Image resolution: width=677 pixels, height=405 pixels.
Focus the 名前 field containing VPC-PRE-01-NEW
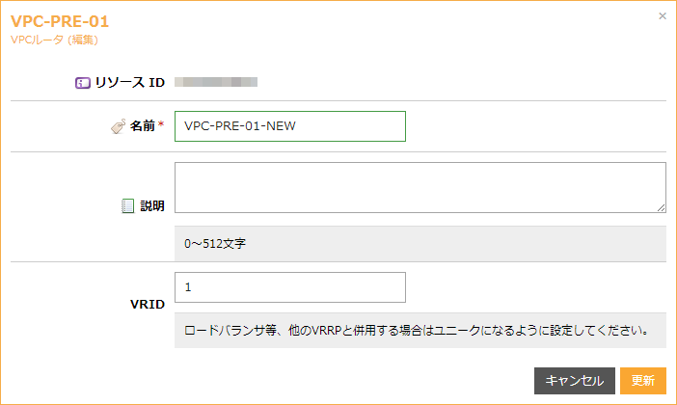click(x=289, y=126)
